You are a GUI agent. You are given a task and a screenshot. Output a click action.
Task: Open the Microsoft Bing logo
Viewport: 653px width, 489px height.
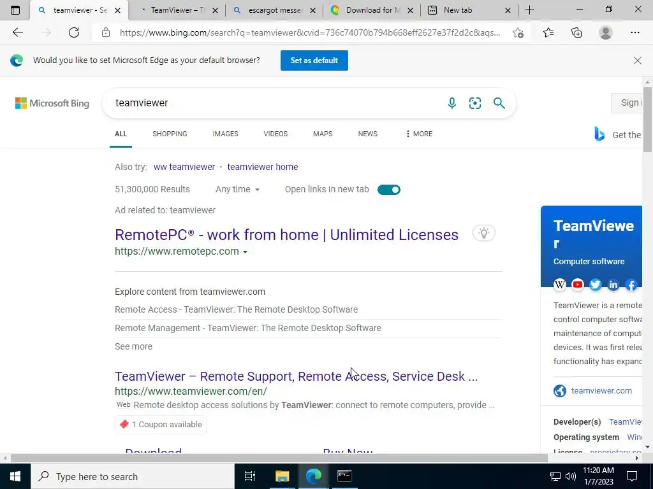pos(52,103)
